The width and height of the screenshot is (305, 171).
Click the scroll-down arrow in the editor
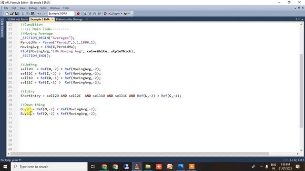click(x=301, y=150)
